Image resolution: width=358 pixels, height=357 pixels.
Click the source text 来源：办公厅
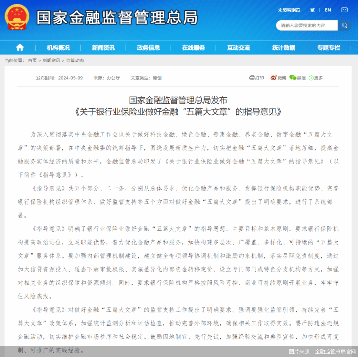(107, 78)
